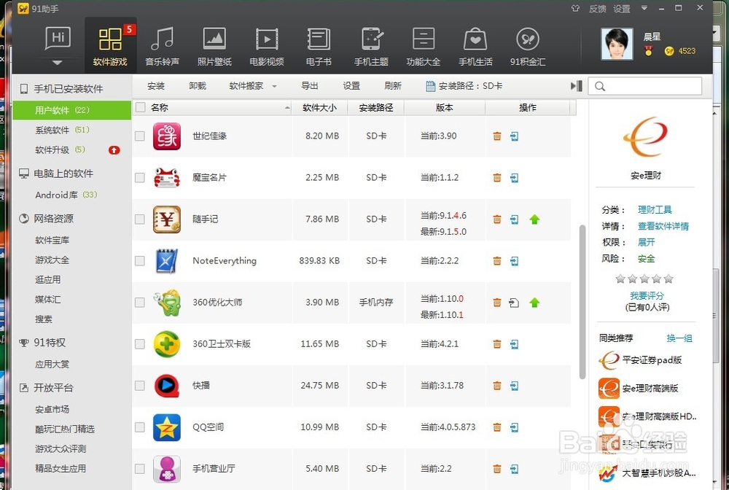The height and width of the screenshot is (490, 729).
Task: Uninstall 魔宝名片 with the trash icon
Action: [497, 178]
